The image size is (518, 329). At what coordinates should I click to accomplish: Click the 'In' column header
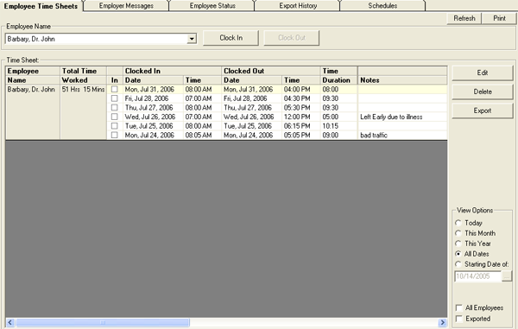coord(115,80)
